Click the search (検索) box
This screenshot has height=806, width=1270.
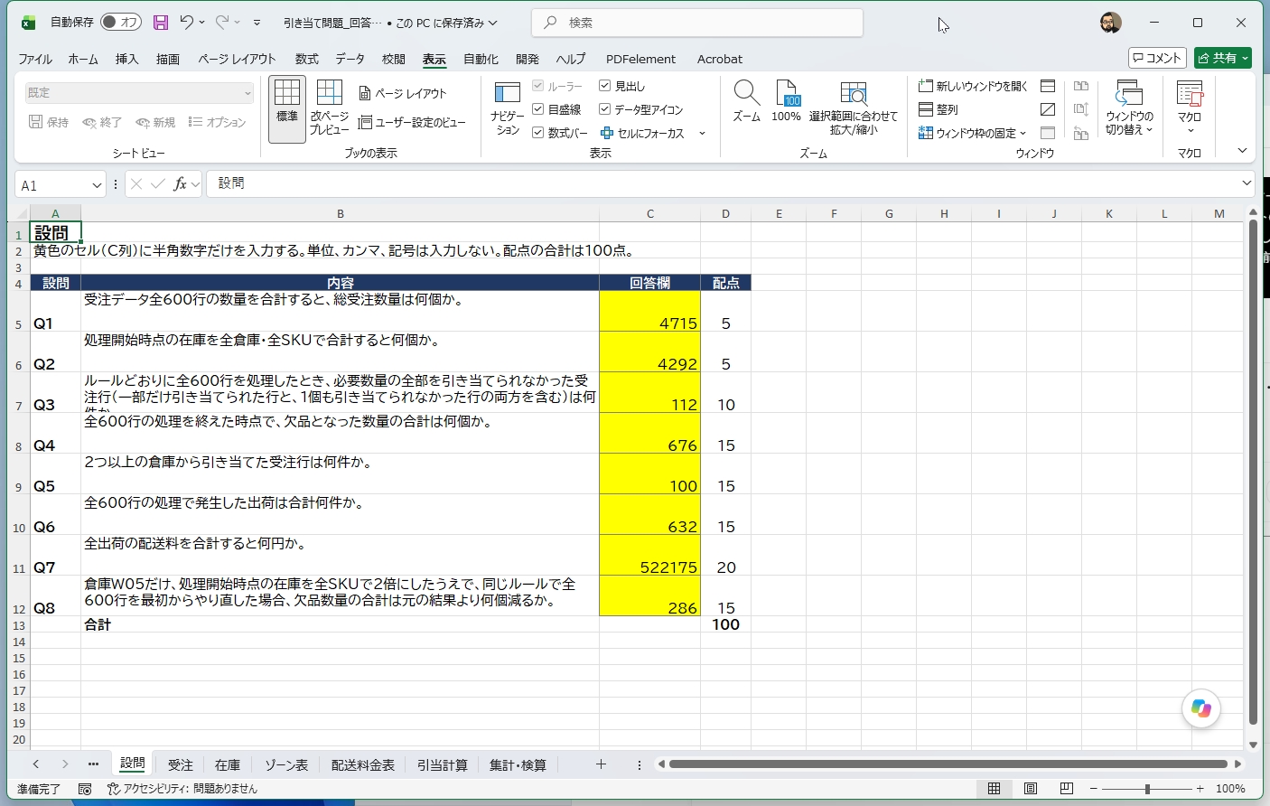point(697,23)
